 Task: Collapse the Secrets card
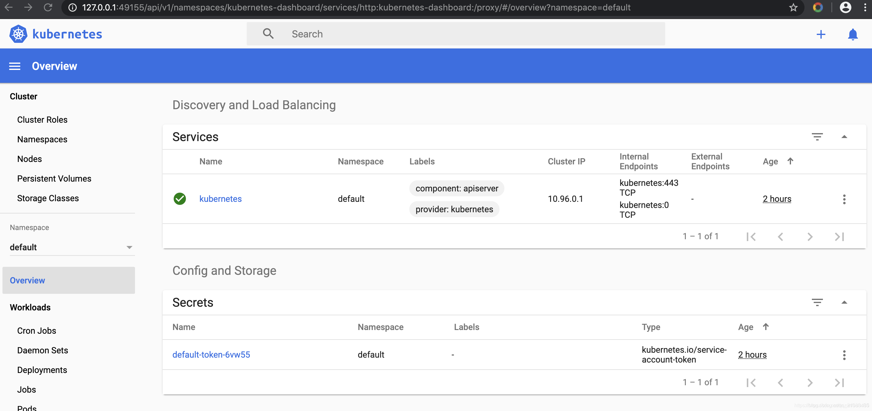point(844,302)
